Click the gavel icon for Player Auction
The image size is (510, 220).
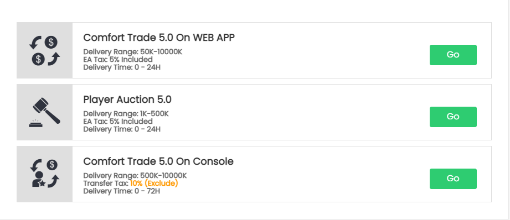click(x=44, y=112)
